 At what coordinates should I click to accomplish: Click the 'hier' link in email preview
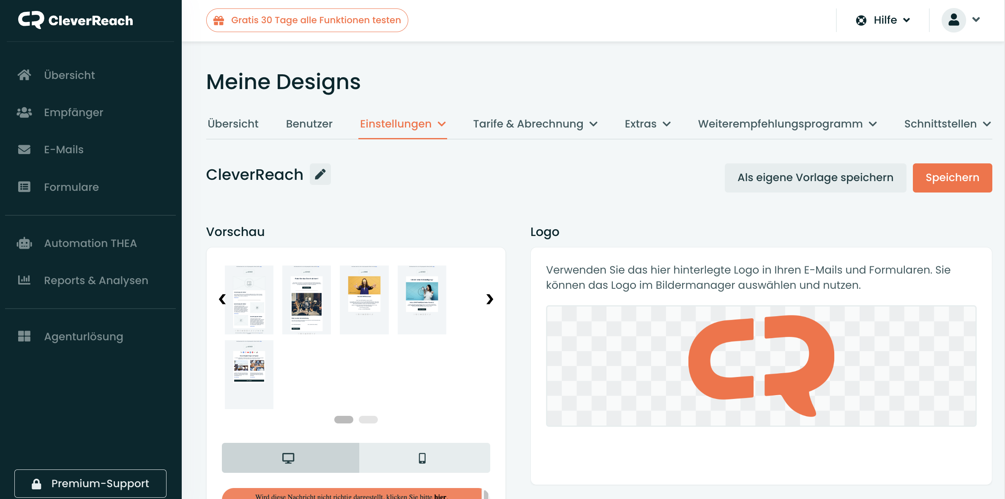click(x=440, y=496)
